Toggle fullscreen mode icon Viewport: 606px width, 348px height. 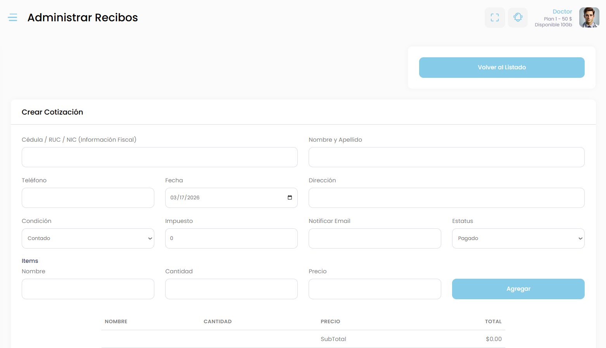point(495,17)
